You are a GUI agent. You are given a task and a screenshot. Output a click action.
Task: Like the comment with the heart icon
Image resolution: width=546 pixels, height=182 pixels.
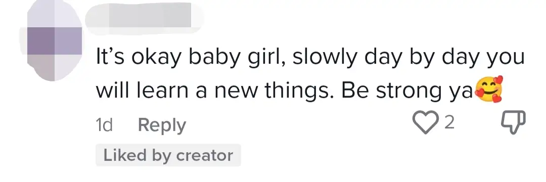click(425, 122)
